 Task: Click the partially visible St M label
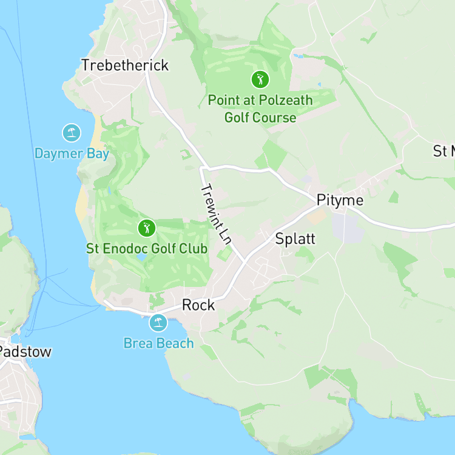pyautogui.click(x=443, y=151)
